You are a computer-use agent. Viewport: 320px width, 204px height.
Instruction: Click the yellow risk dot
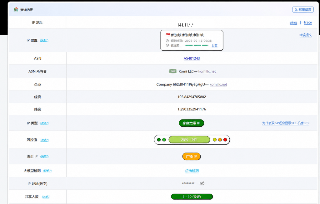click(x=215, y=140)
